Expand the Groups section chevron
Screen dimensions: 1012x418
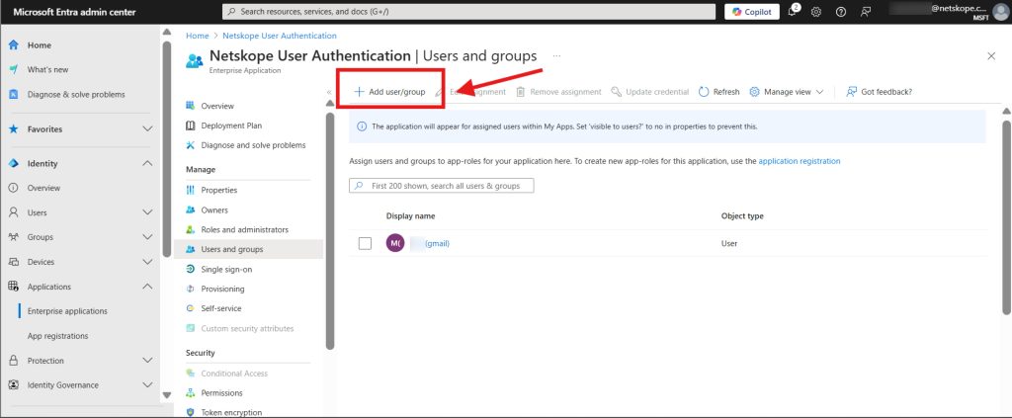click(147, 237)
